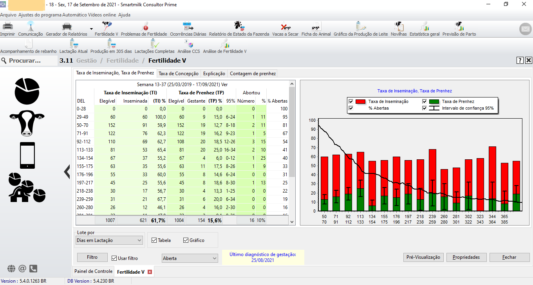533x285 pixels.
Task: Click the globe web icon
Action: pyautogui.click(x=11, y=269)
